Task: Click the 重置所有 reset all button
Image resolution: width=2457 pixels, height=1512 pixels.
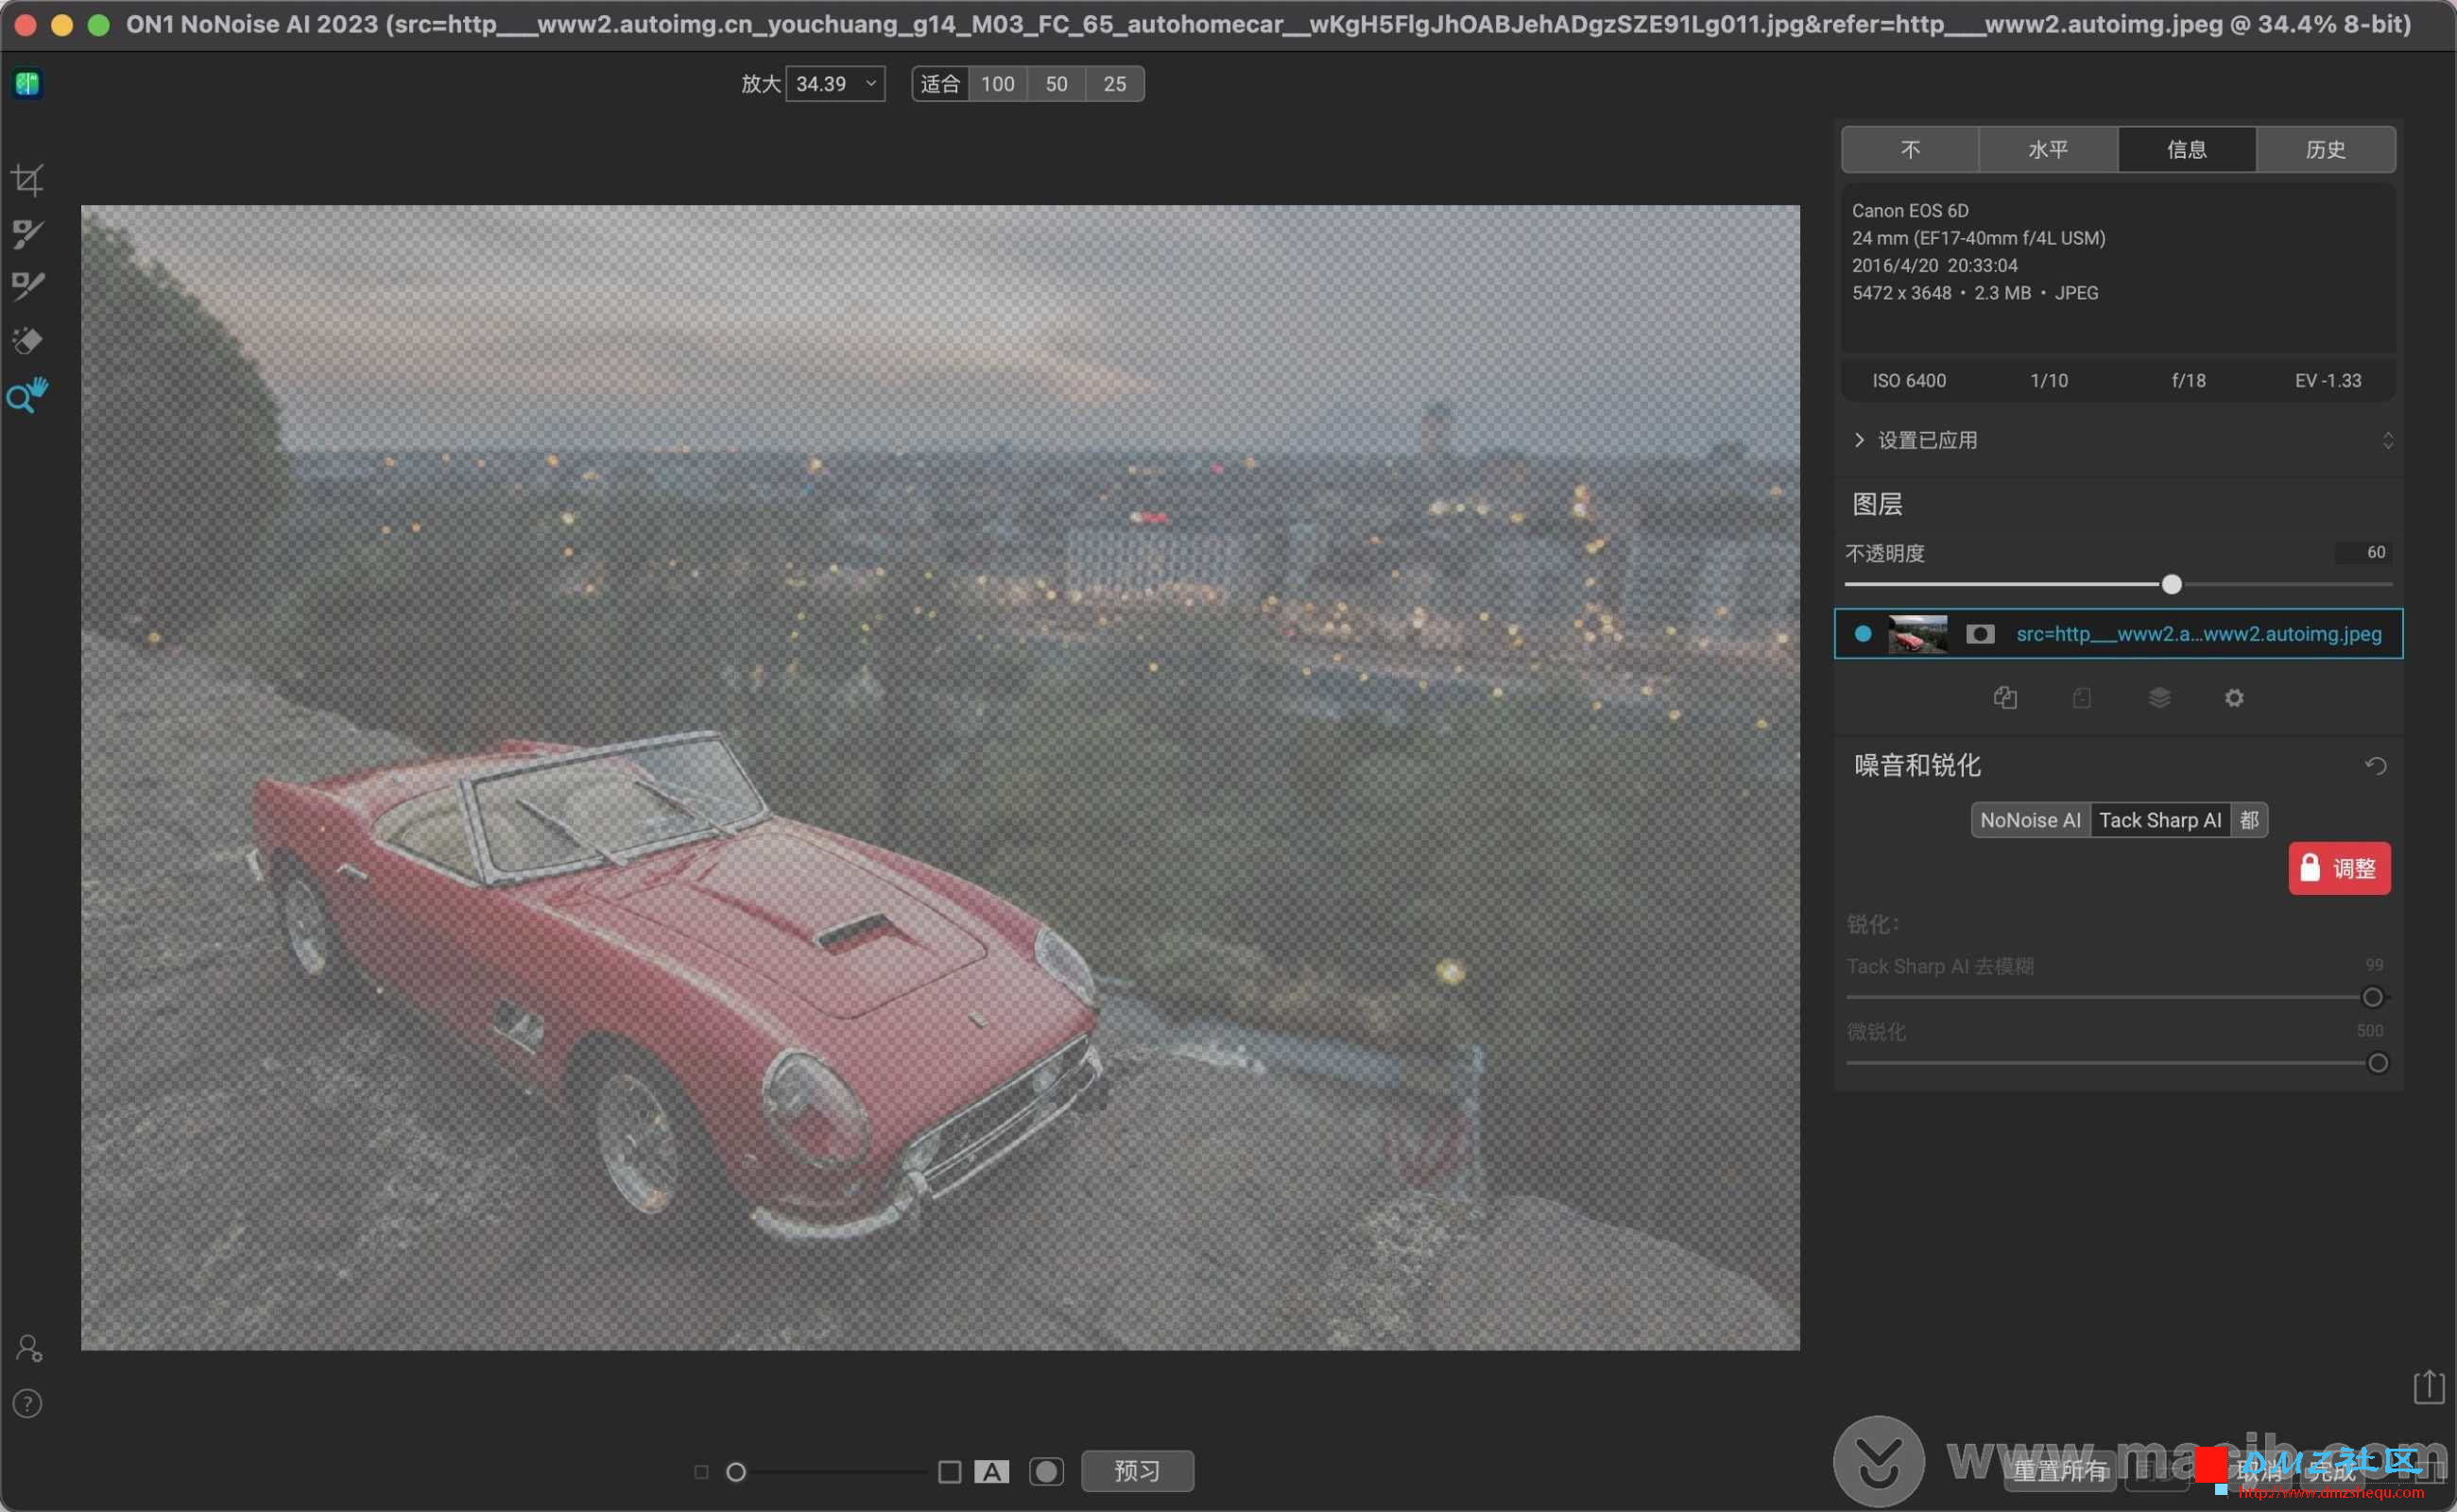Action: (2060, 1471)
